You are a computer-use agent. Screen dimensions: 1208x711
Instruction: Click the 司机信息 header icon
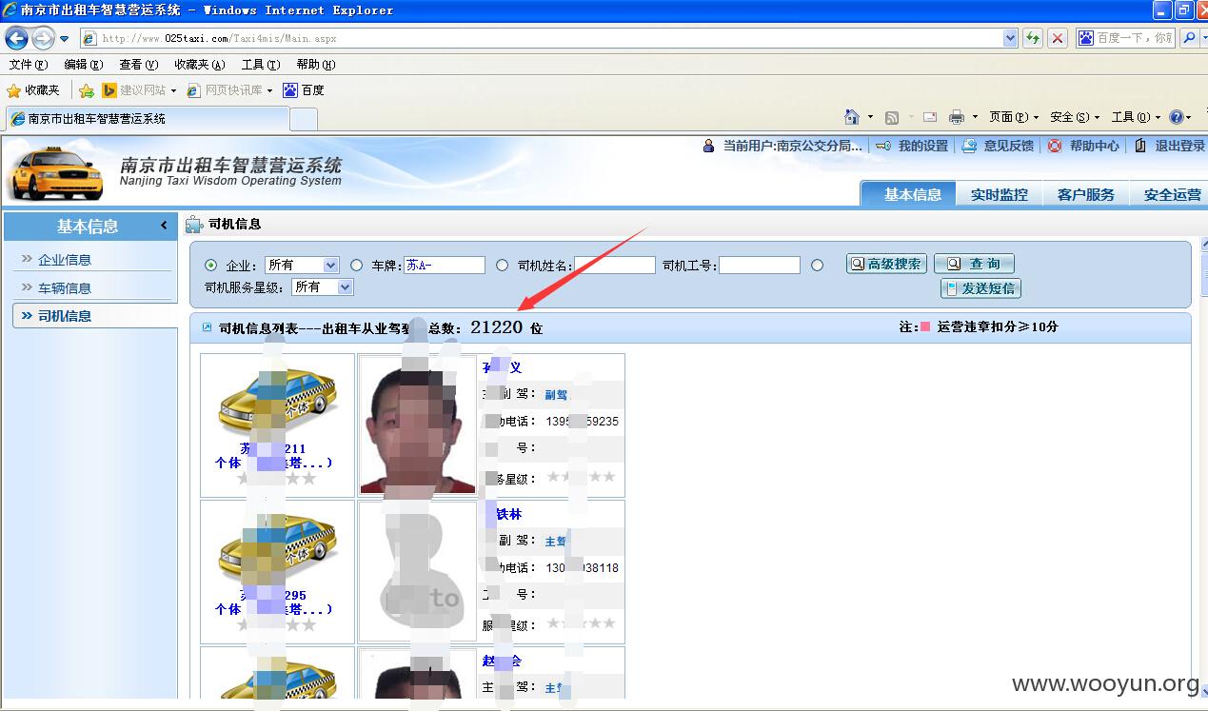(194, 225)
